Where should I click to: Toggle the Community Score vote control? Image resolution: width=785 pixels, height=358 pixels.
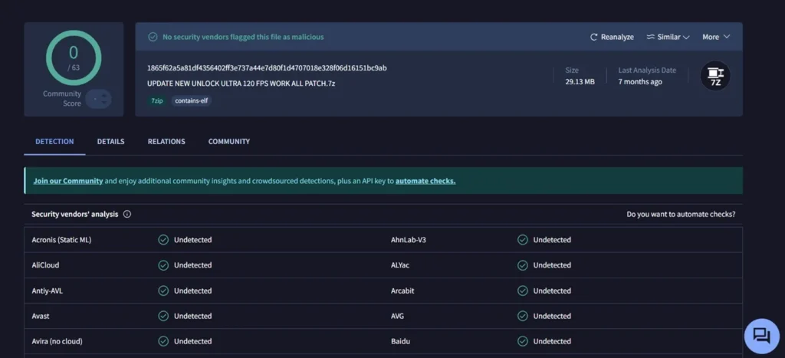point(98,99)
